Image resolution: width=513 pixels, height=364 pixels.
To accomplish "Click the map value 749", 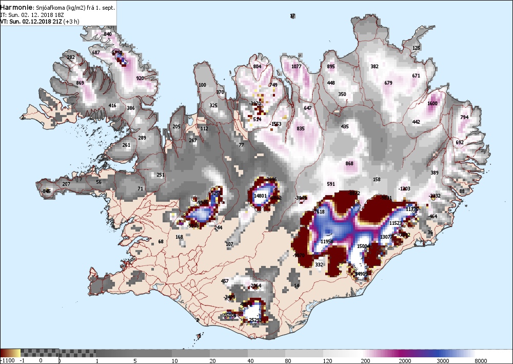I will pos(273,85).
